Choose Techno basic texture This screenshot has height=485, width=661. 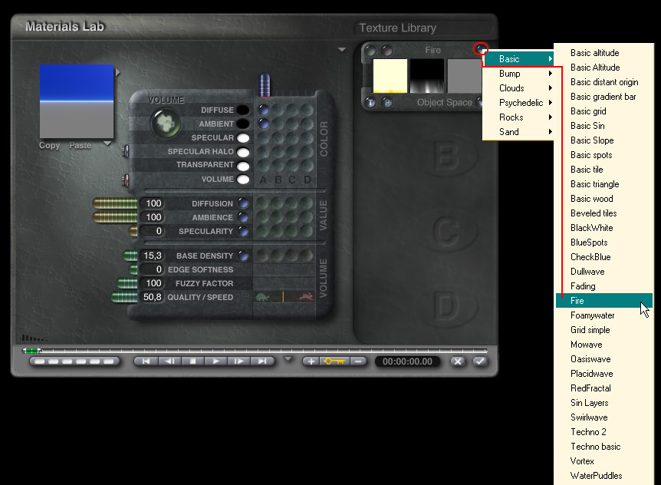coord(604,446)
